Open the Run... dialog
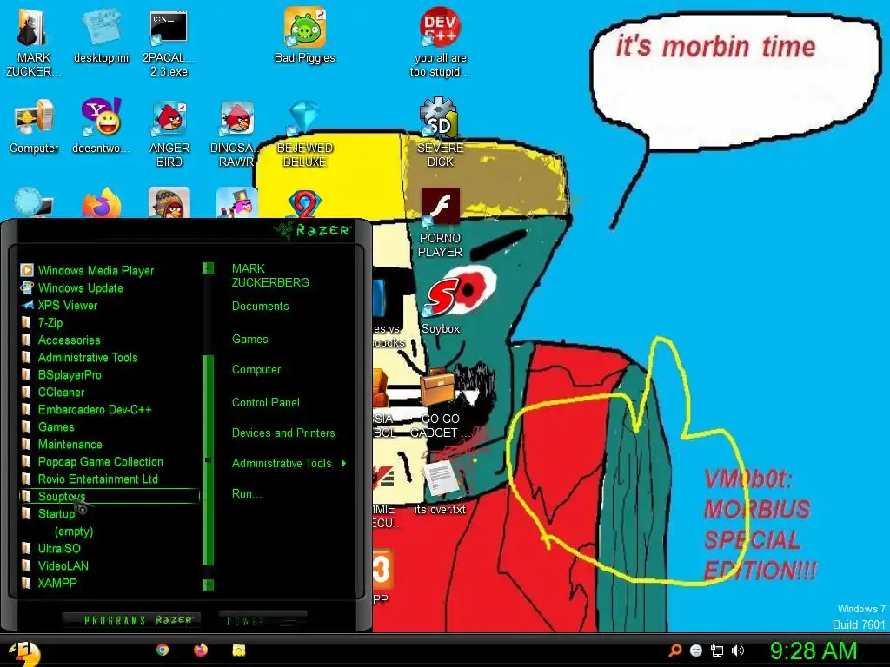This screenshot has height=667, width=890. (x=246, y=494)
